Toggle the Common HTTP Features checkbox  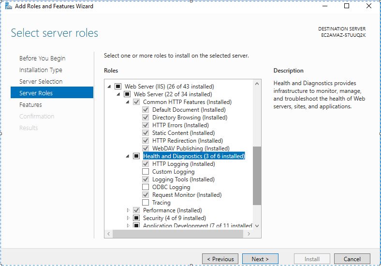(136, 102)
